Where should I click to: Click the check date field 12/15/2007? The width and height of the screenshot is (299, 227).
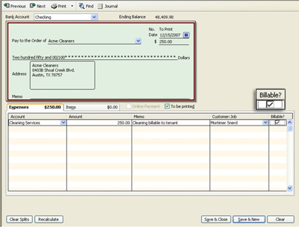171,35
